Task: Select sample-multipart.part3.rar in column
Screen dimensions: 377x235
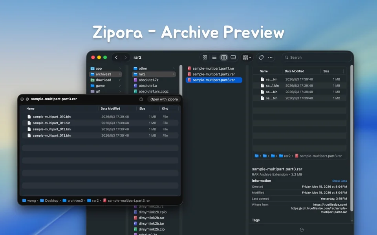Action: coord(214,80)
